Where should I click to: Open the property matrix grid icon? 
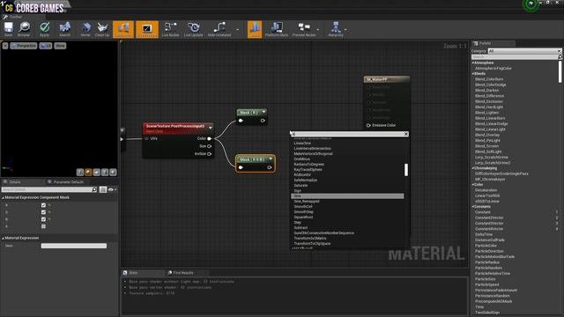[103, 189]
